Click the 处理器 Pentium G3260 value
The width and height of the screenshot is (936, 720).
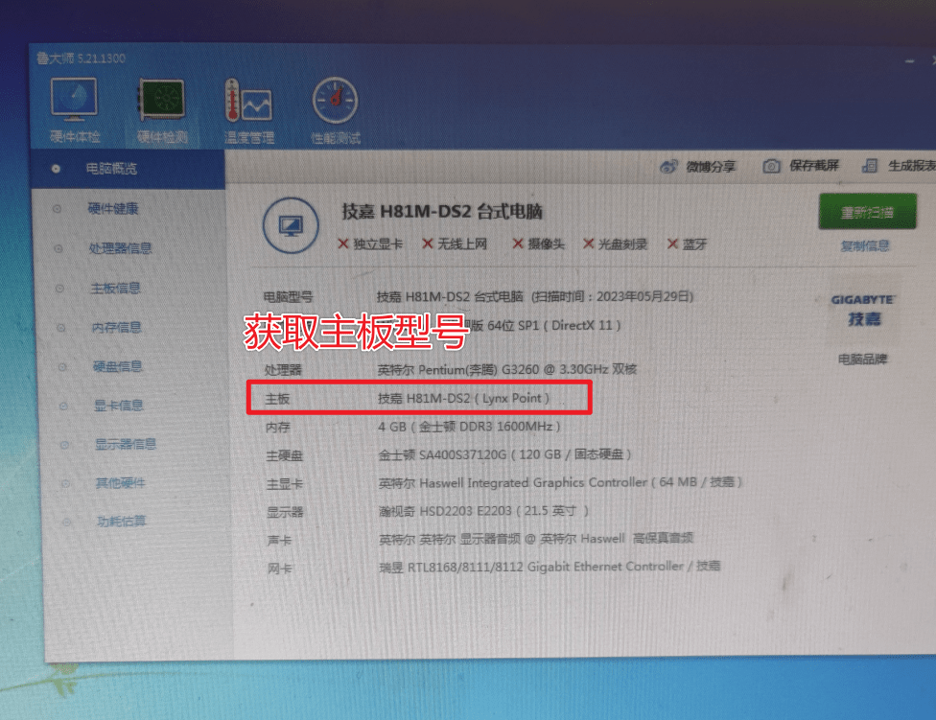(x=506, y=369)
